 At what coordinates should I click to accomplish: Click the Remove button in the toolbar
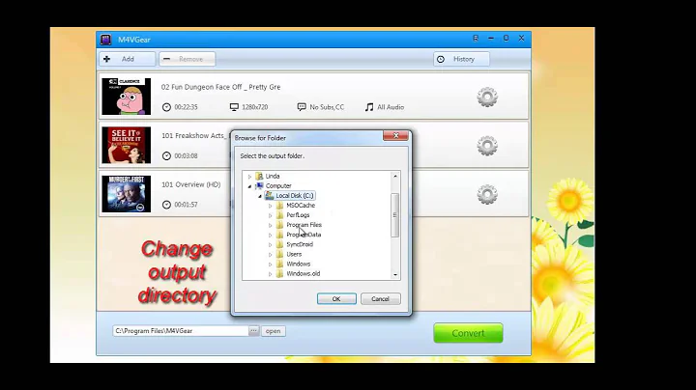tap(187, 59)
